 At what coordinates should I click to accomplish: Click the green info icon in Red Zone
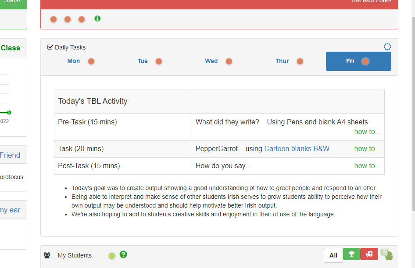(97, 18)
